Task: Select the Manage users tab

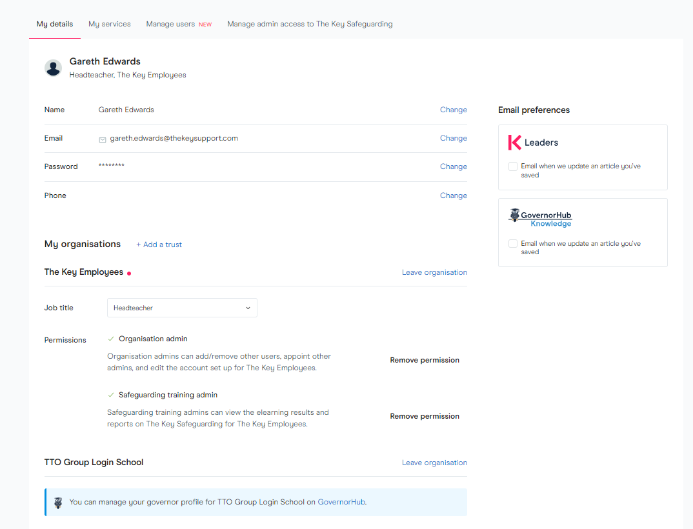Action: coord(171,24)
